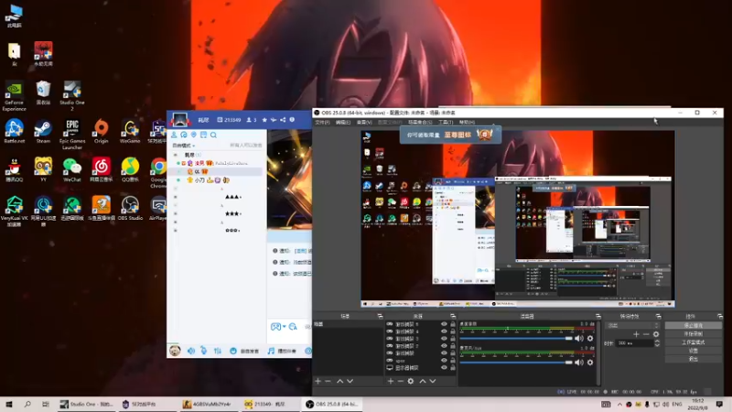Image resolution: width=732 pixels, height=412 pixels.
Task: Open Steam desktop shortcut
Action: pyautogui.click(x=43, y=132)
